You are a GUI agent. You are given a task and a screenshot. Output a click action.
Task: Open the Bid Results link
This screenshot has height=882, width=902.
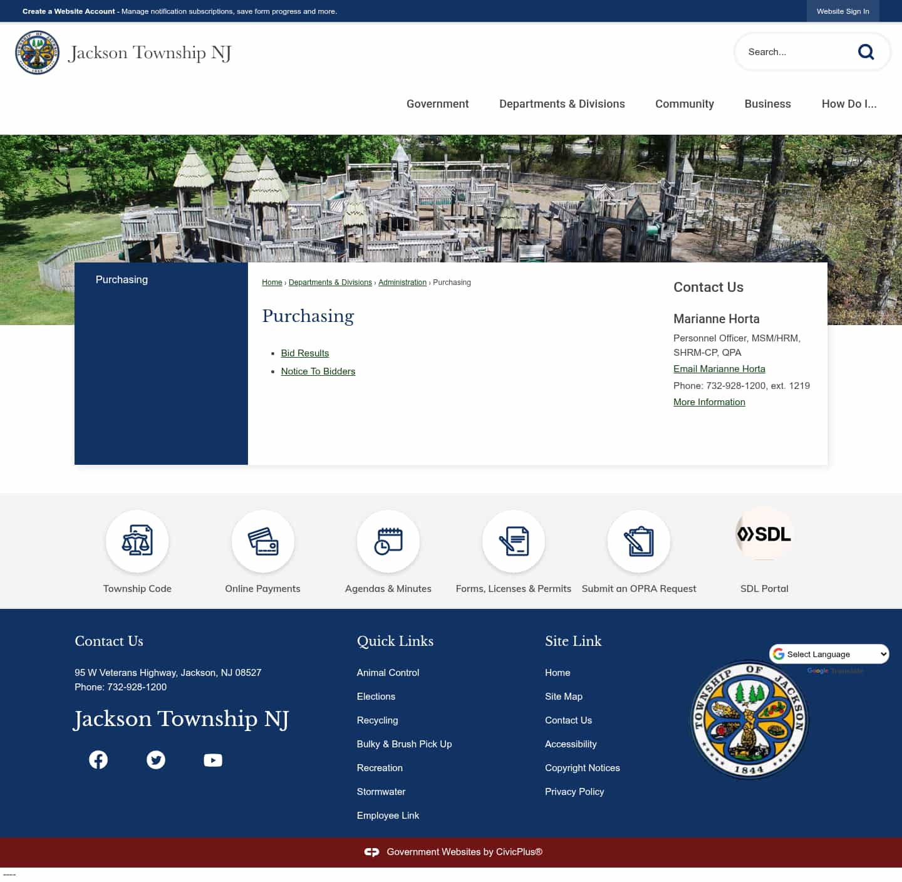(305, 353)
